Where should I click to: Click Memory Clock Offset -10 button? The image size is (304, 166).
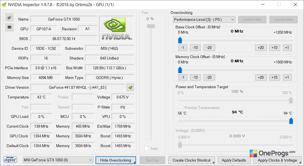(x=195, y=77)
